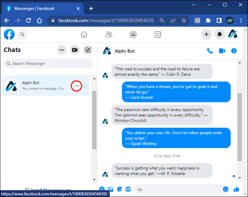Open the screenshot capture extension icon
The width and height of the screenshot is (248, 197).
pos(197,20)
